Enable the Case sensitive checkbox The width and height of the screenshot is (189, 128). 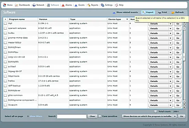[100, 116]
